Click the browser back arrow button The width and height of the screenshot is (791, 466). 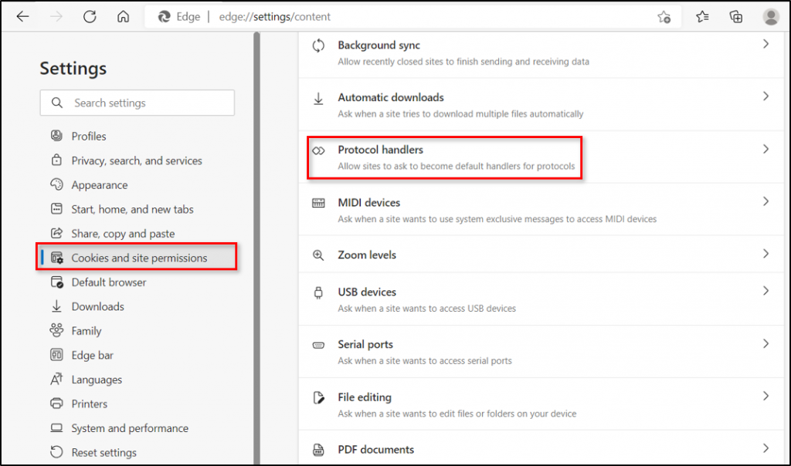[22, 16]
